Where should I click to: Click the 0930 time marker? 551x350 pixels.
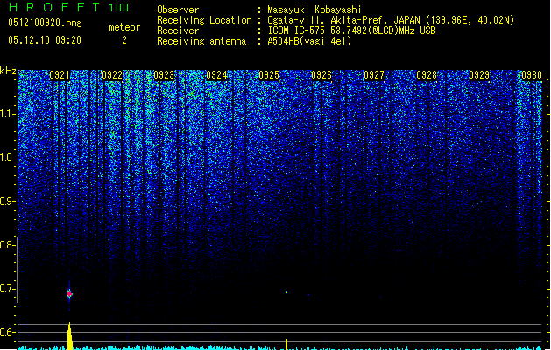coord(532,75)
